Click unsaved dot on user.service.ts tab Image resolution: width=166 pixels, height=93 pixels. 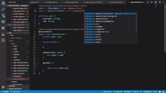[x=144, y=2]
